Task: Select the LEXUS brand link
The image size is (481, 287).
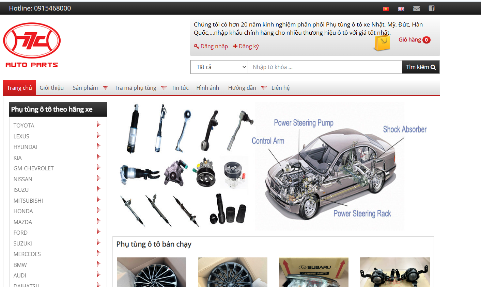Action: (x=21, y=136)
